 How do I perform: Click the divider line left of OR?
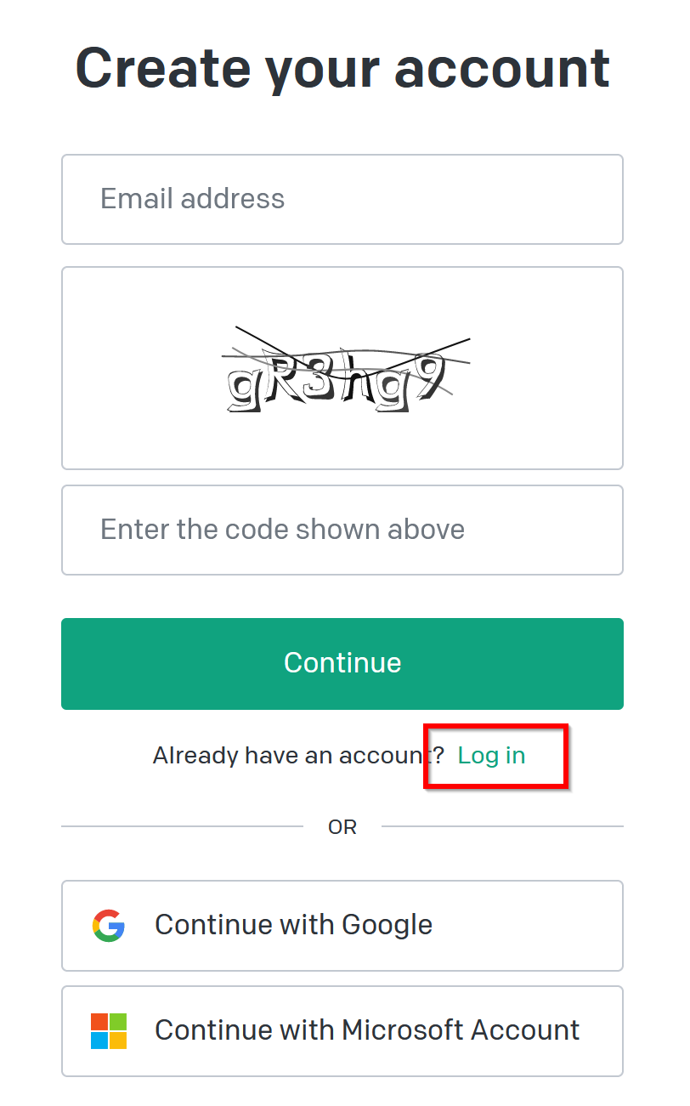182,826
